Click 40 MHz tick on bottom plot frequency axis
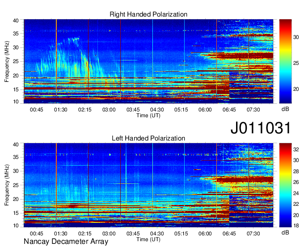This screenshot has height=247, width=304. 16,145
